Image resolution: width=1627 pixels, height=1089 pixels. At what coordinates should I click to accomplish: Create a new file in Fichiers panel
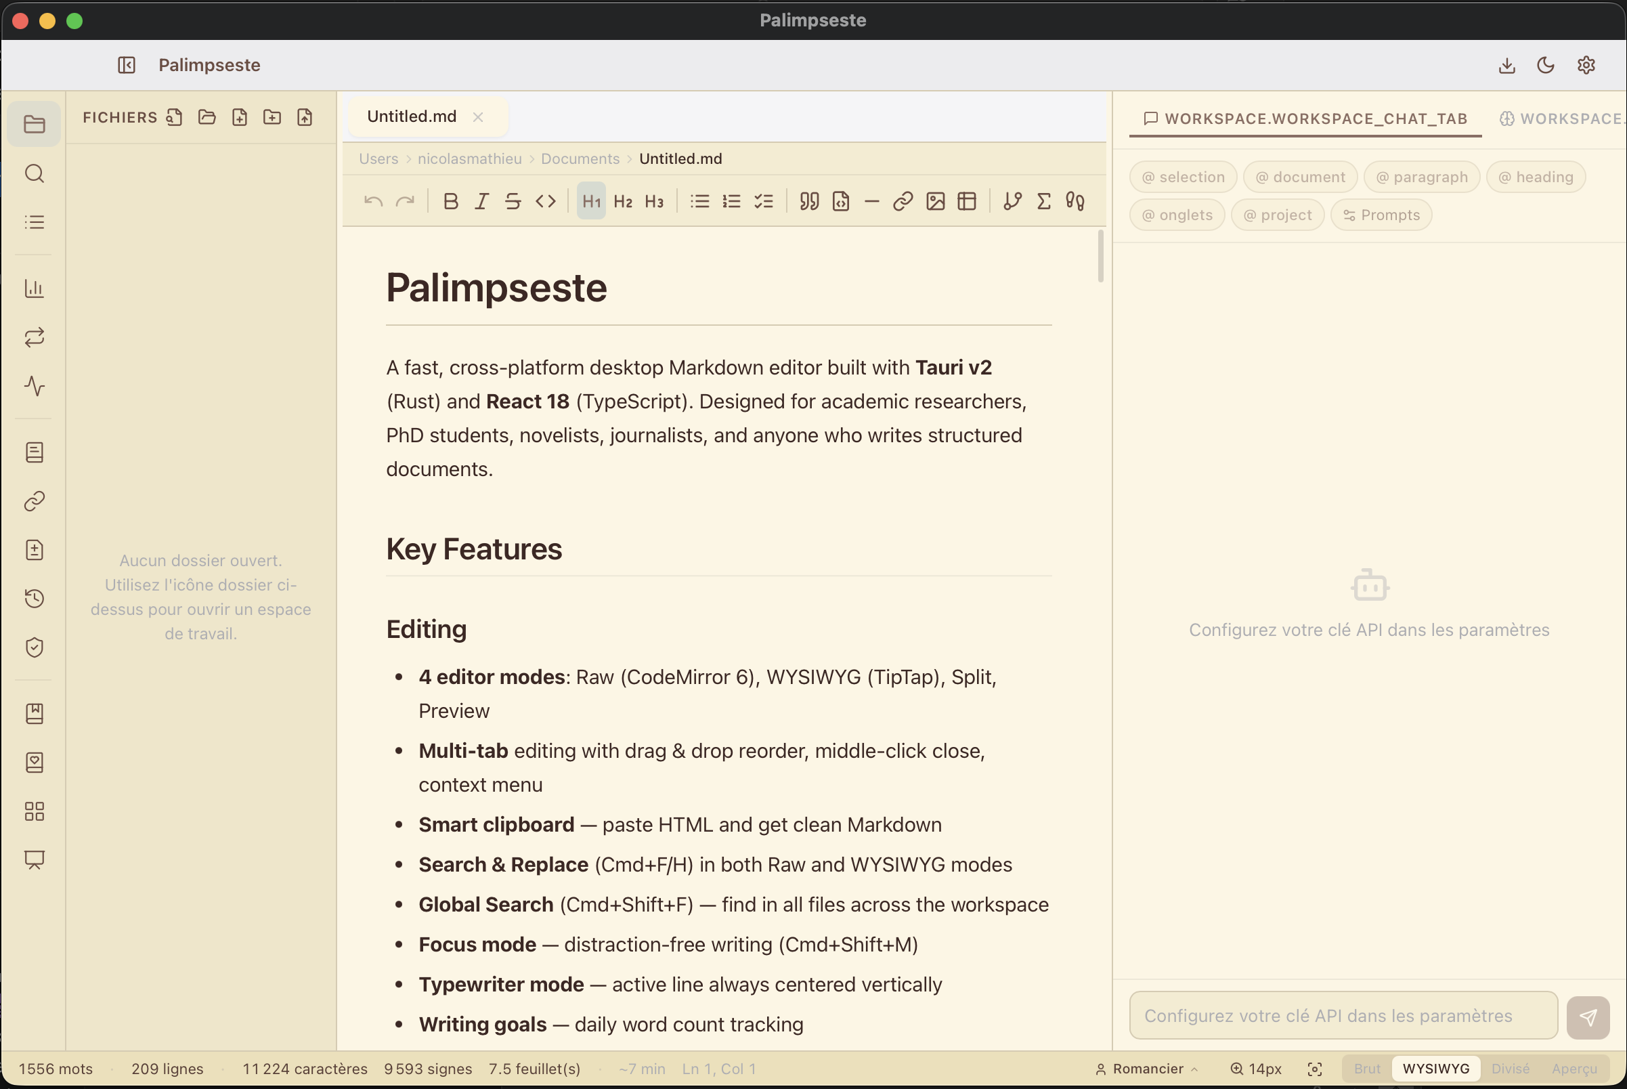pos(240,116)
